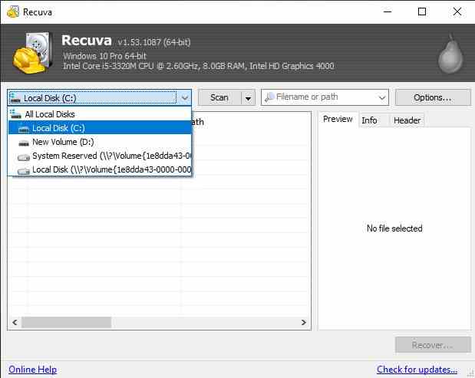Maximize the Recuva window
Screen dimensions: 475x378
[x=422, y=12]
